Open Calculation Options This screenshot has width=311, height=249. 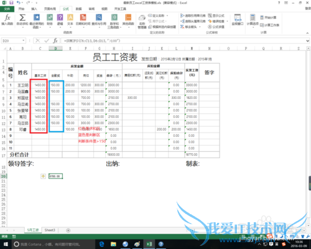click(253, 21)
